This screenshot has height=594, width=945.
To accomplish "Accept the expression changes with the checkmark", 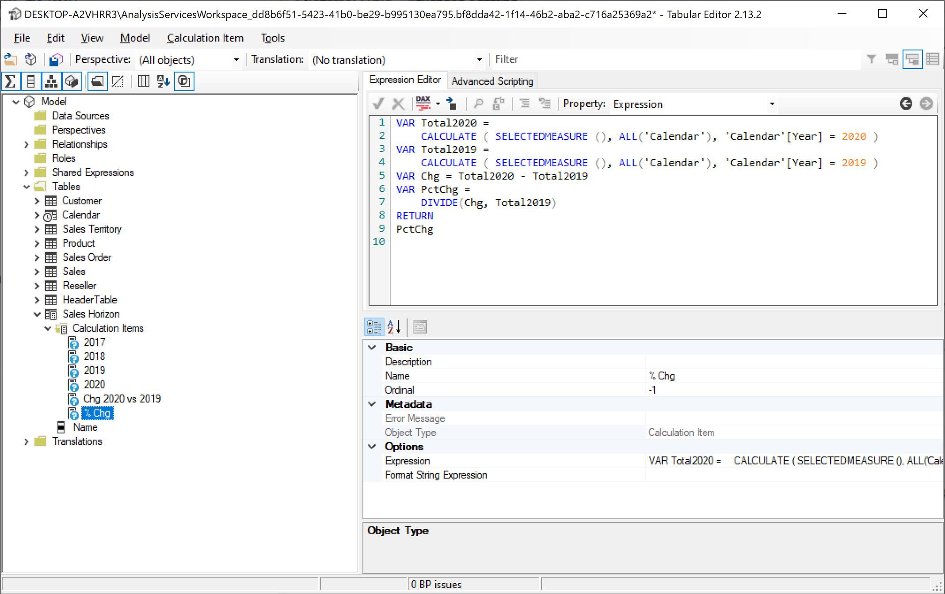I will point(378,103).
